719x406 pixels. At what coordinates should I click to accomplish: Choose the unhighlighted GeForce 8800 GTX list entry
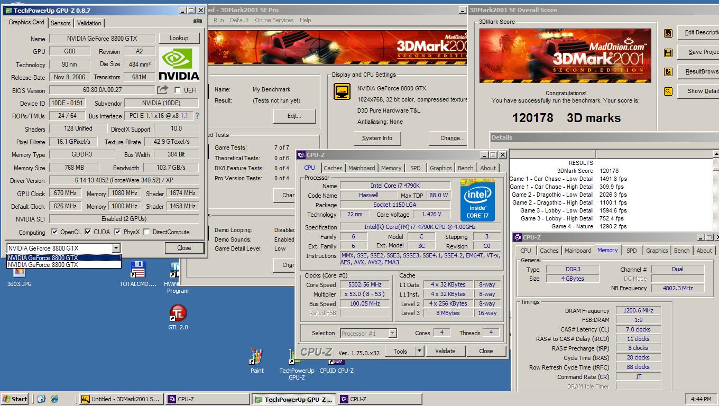pos(63,264)
